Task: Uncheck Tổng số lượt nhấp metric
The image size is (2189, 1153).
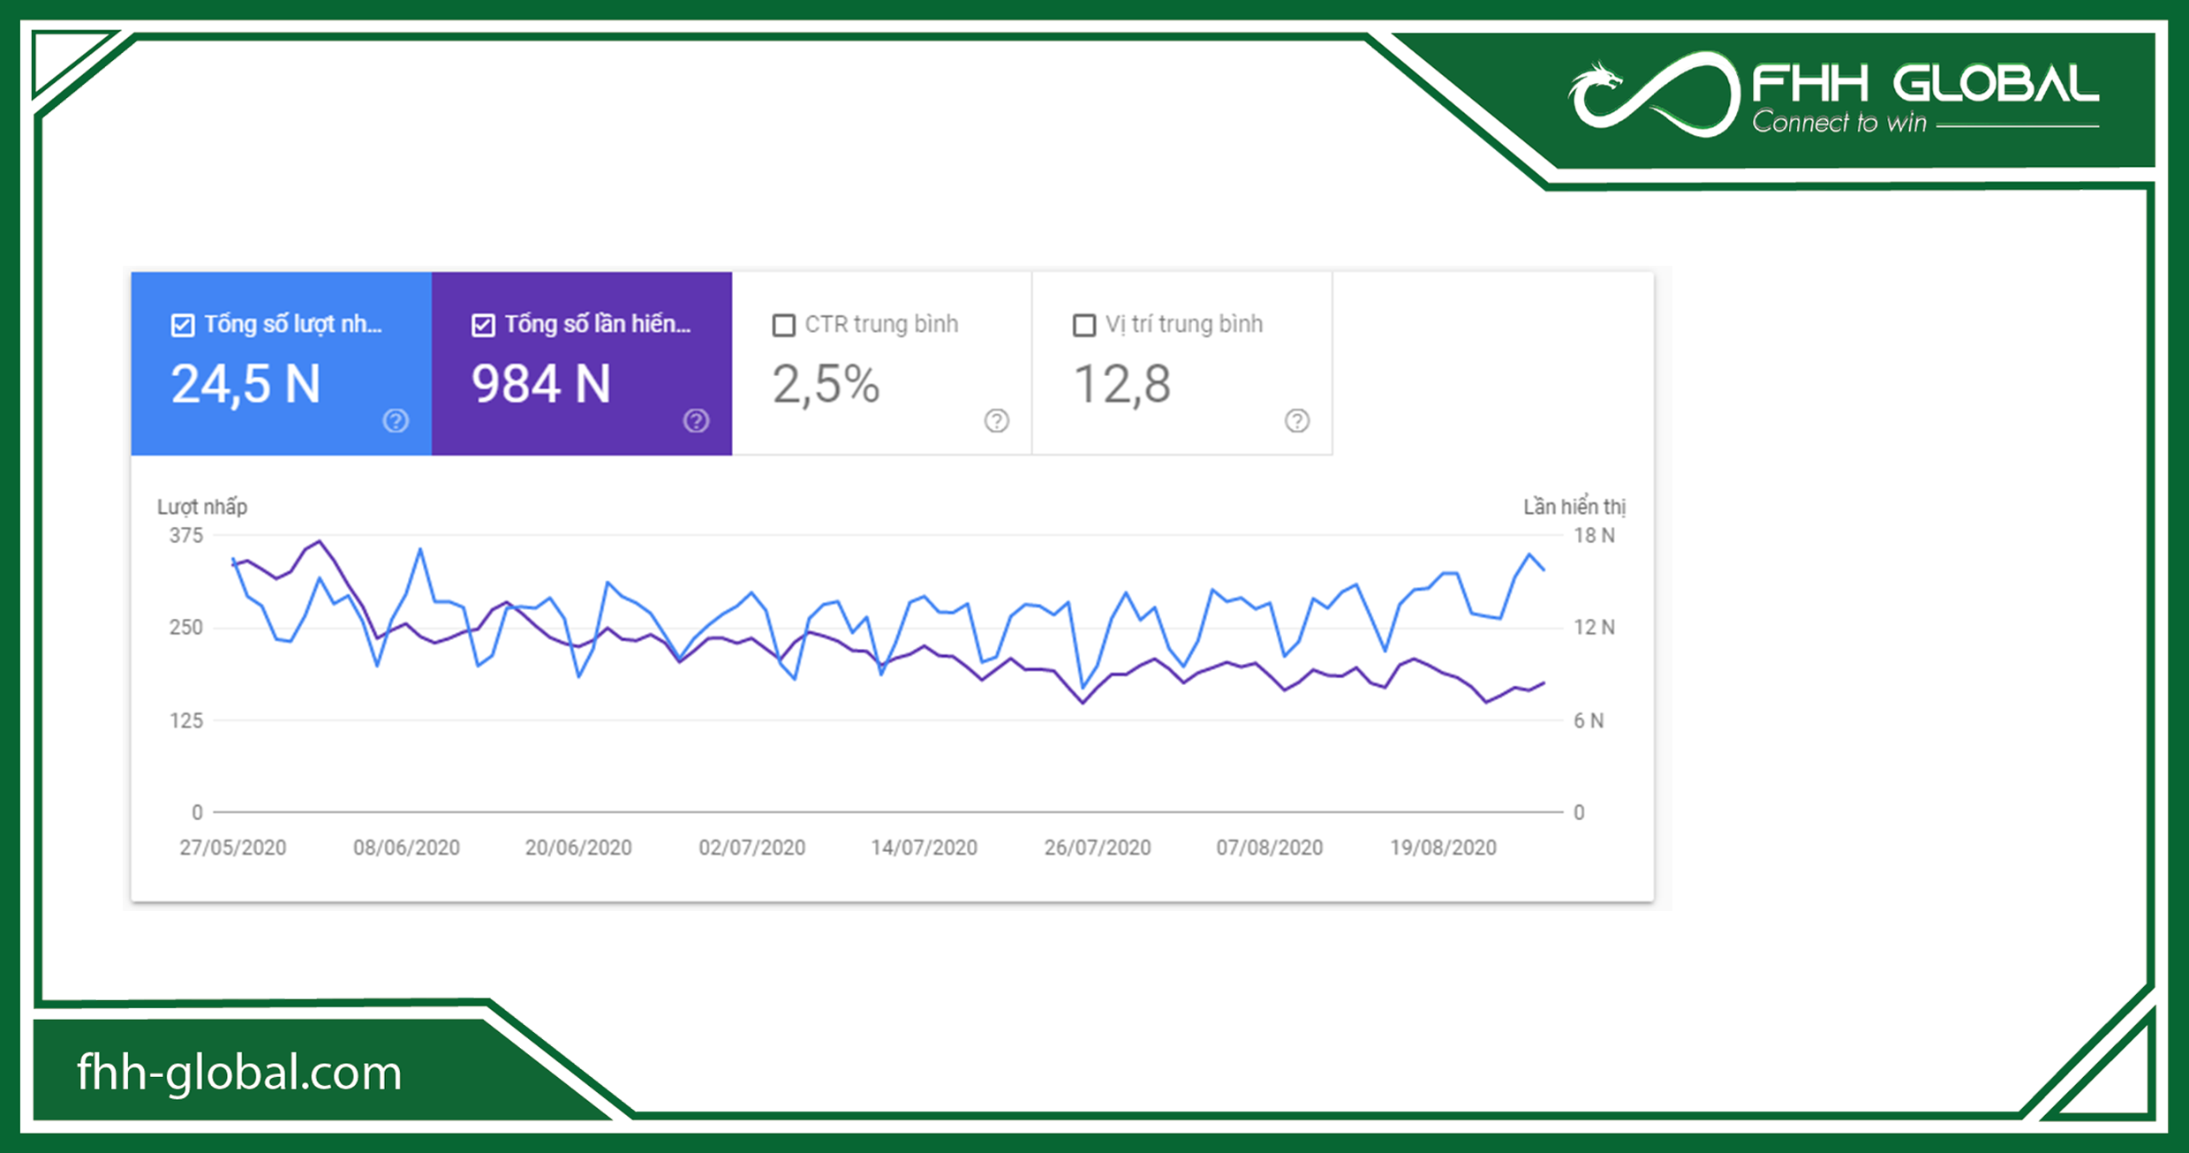Action: click(x=181, y=325)
